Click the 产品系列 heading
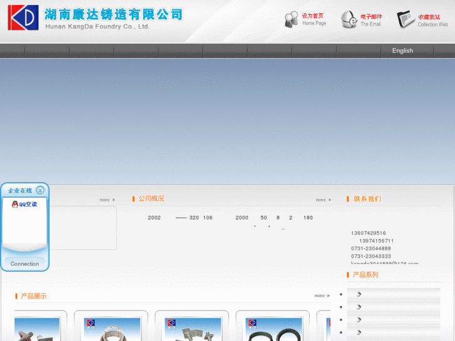This screenshot has height=341, width=455. pyautogui.click(x=366, y=275)
